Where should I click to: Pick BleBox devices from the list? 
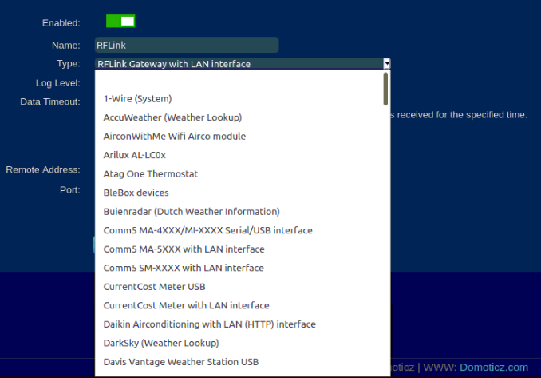pyautogui.click(x=243, y=193)
